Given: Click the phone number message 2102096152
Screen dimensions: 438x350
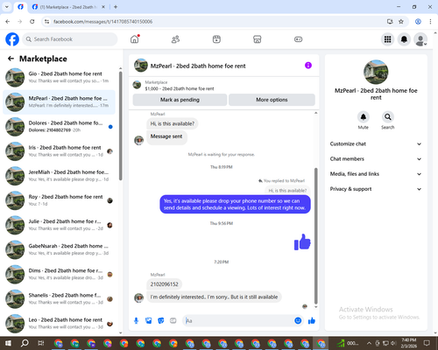Looking at the screenshot, I should [164, 284].
